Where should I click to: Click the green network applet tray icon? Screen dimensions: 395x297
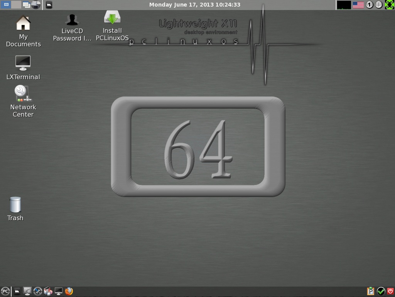(390, 5)
